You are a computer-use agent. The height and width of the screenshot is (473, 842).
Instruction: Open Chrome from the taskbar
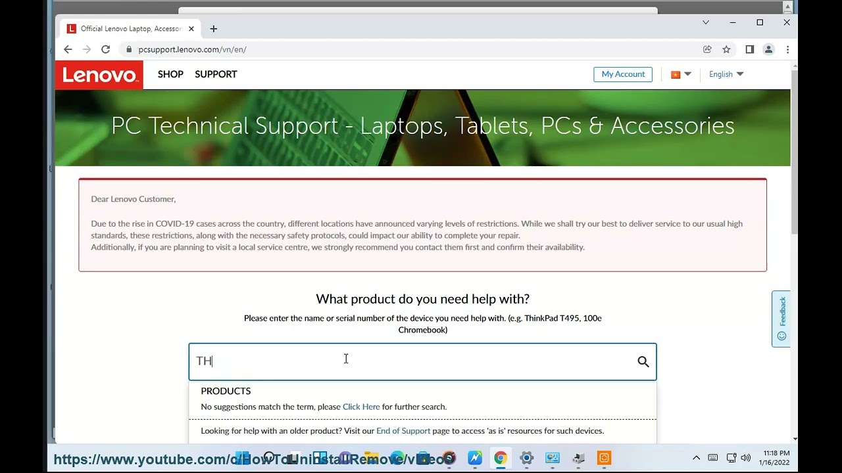501,458
